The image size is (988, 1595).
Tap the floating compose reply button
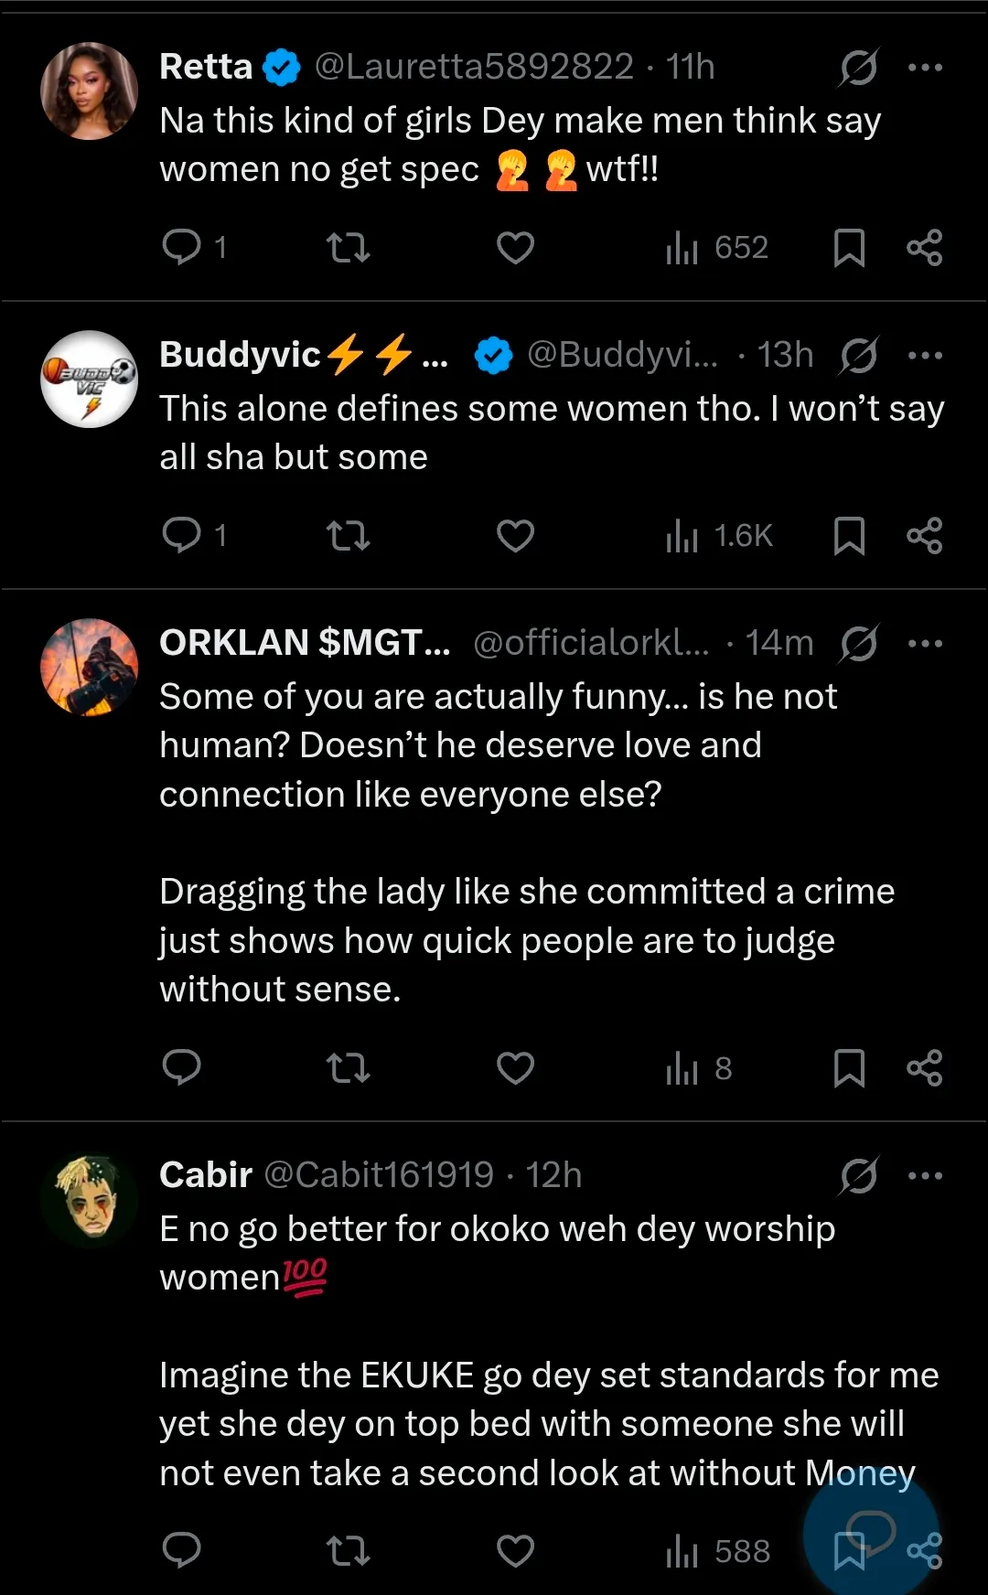click(870, 1529)
